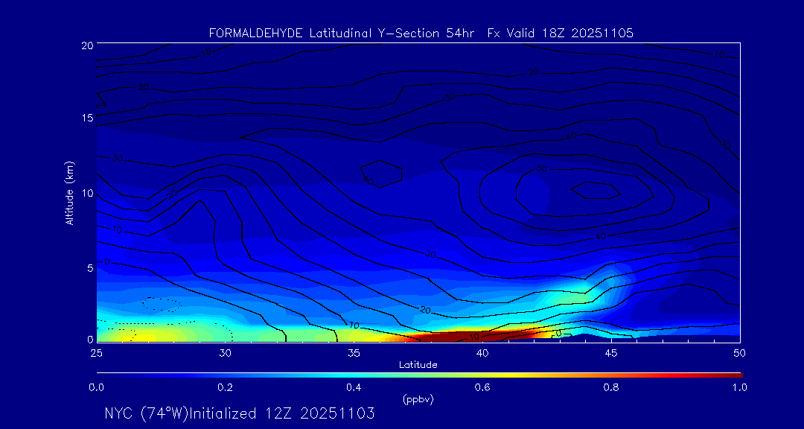Click latitude axis tick label 40
Screen dimensions: 804x429
point(482,352)
